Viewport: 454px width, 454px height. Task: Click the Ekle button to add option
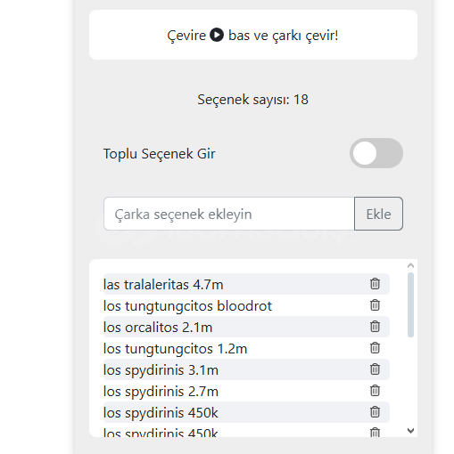(x=378, y=214)
